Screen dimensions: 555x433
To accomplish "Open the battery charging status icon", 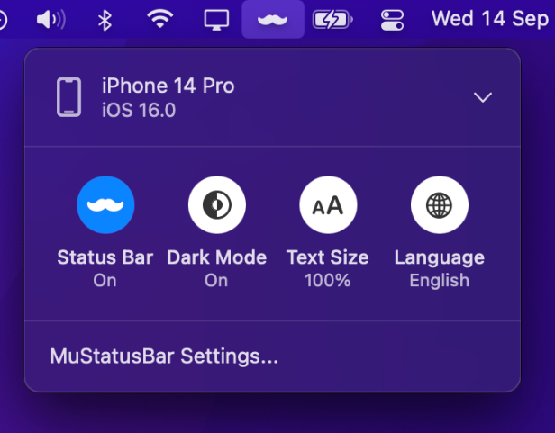I will pyautogui.click(x=332, y=20).
